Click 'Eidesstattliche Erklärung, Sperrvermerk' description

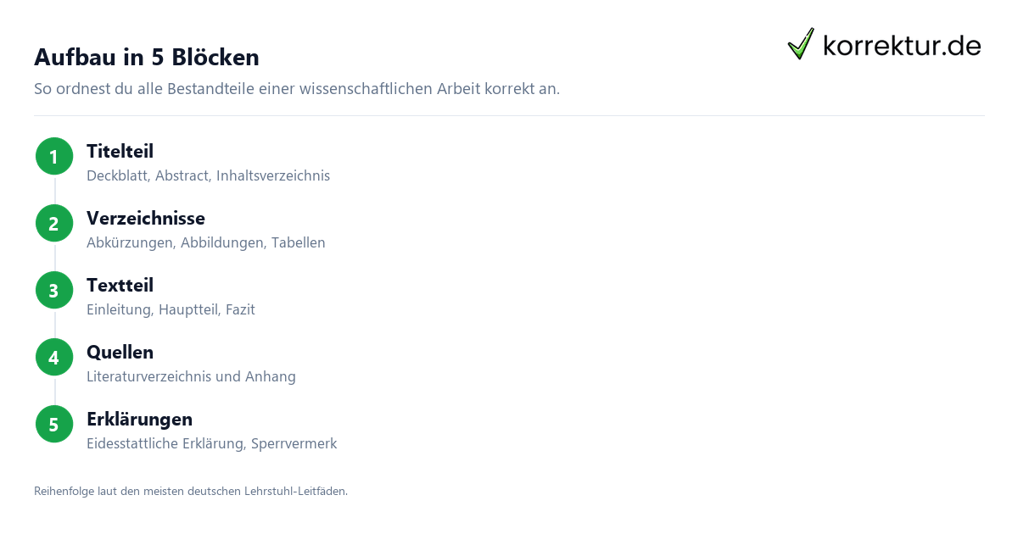(212, 444)
